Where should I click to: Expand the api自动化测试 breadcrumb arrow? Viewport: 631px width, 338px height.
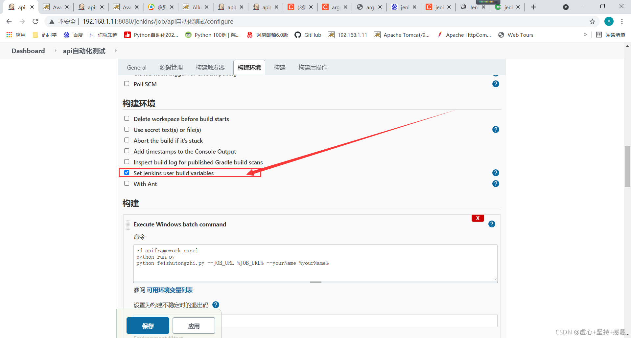tap(116, 51)
